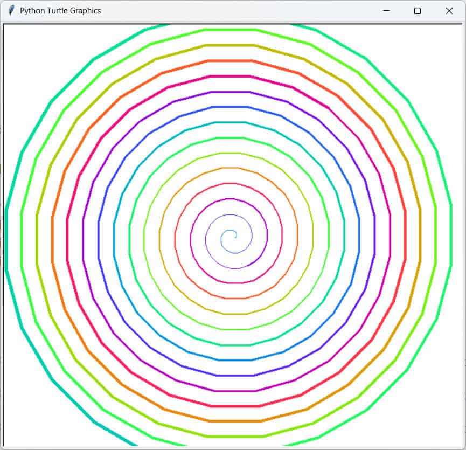This screenshot has height=450, width=466.
Task: Click the green segment at the far right edge
Action: [451, 237]
